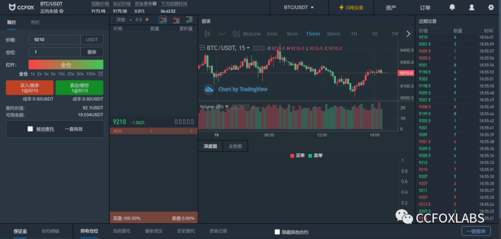Open 订单 in top navigation
The width and height of the screenshot is (501, 239).
pos(425,7)
